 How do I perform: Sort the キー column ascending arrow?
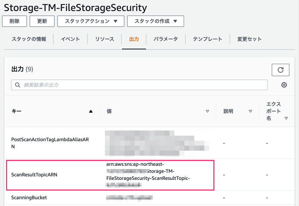pyautogui.click(x=91, y=111)
